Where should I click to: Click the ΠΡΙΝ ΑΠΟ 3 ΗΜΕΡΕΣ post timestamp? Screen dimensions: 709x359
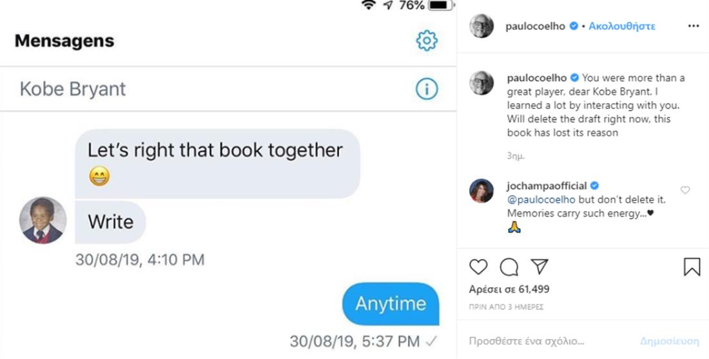pyautogui.click(x=506, y=307)
